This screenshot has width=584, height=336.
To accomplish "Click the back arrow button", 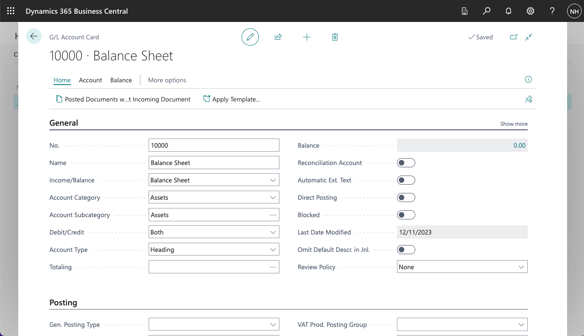I will [34, 37].
